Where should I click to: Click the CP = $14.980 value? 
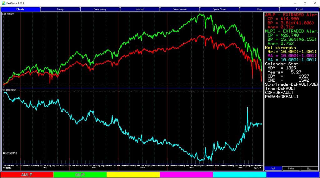(x=283, y=19)
